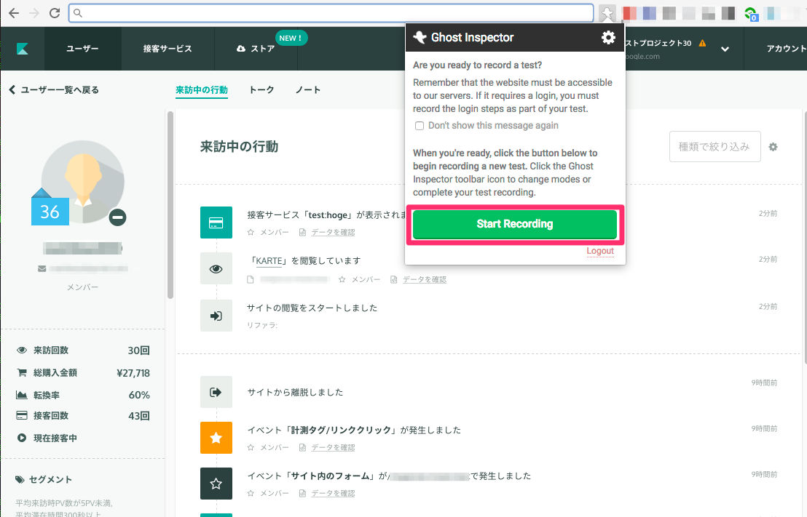Screen dimensions: 807x517
Task: Open 種類で絞り込み filter dropdown
Action: click(x=715, y=147)
